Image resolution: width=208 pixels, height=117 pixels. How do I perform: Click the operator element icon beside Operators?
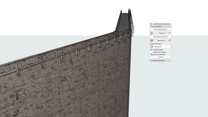click(x=152, y=40)
